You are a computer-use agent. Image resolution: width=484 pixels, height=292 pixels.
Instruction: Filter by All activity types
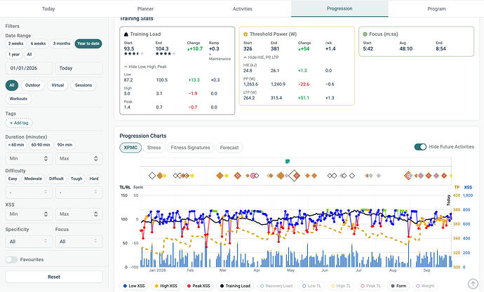[12, 85]
